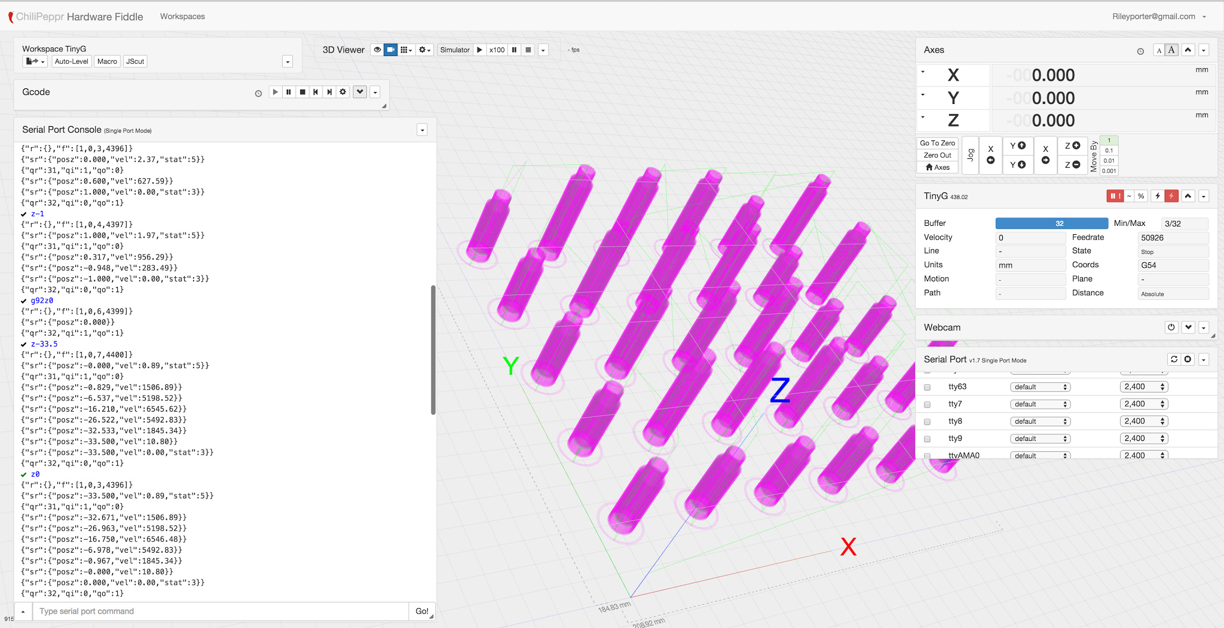Screen dimensions: 1224x628
Task: Turn on the Webcam power button
Action: (1171, 327)
